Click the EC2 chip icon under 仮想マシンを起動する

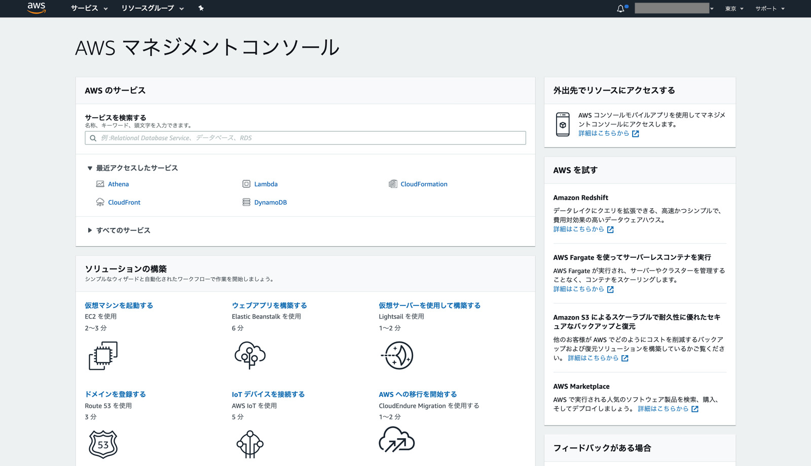tap(103, 356)
